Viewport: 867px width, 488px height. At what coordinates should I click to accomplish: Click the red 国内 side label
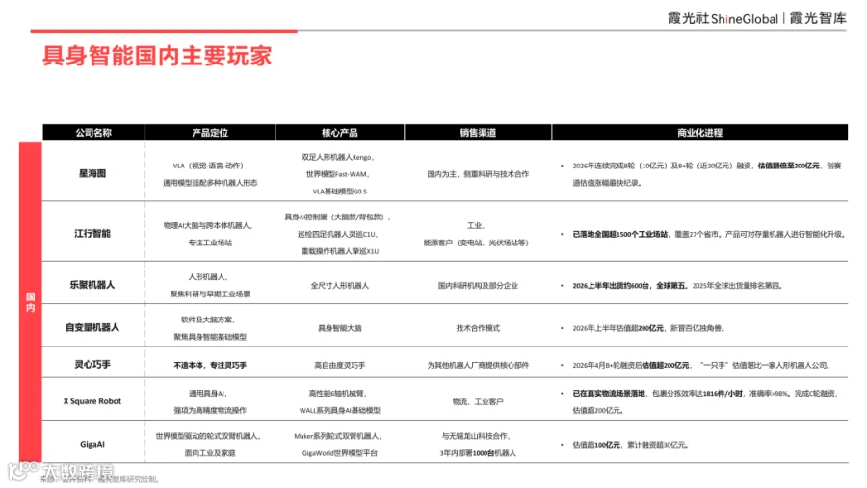point(31,302)
